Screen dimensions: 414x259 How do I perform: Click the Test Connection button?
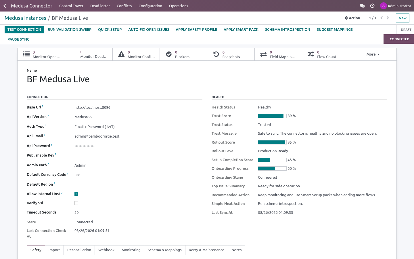click(24, 30)
